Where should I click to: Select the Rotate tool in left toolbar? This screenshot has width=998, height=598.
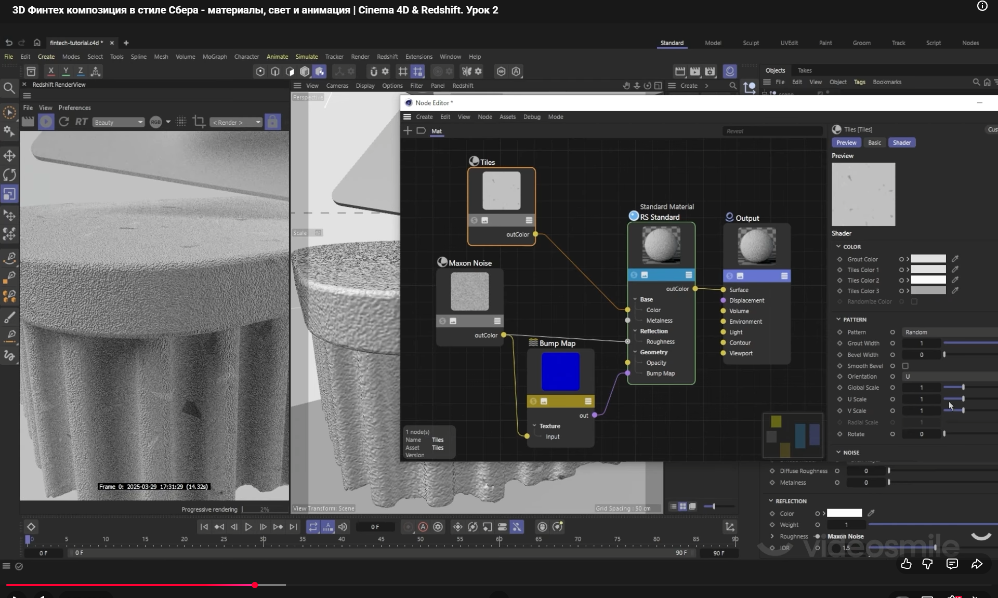click(9, 175)
